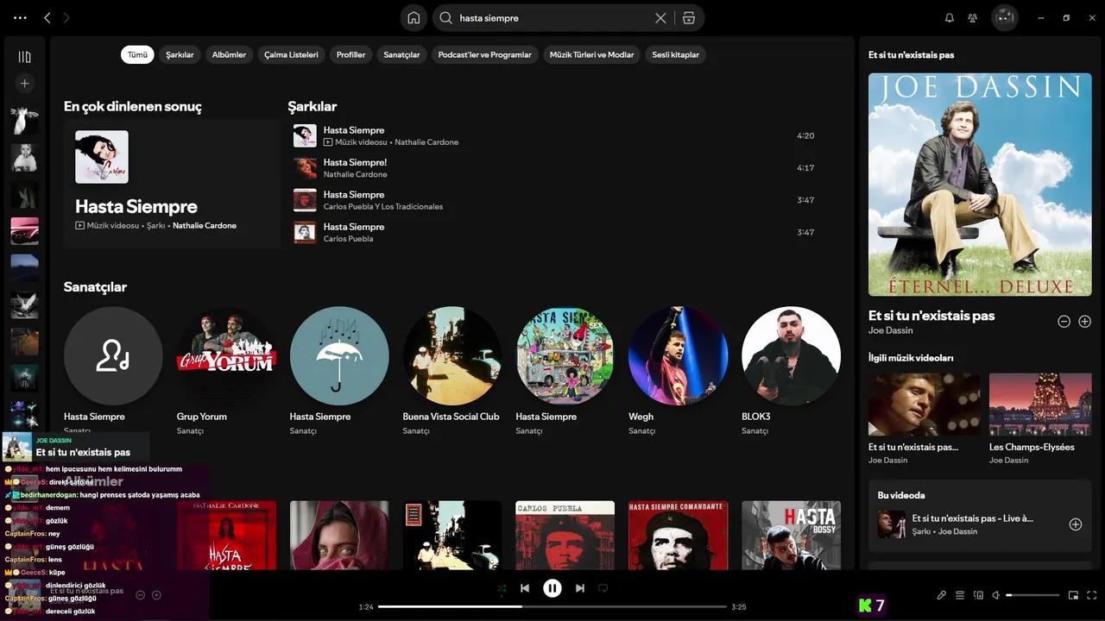Toggle repeat mode
This screenshot has width=1105, height=621.
[603, 588]
